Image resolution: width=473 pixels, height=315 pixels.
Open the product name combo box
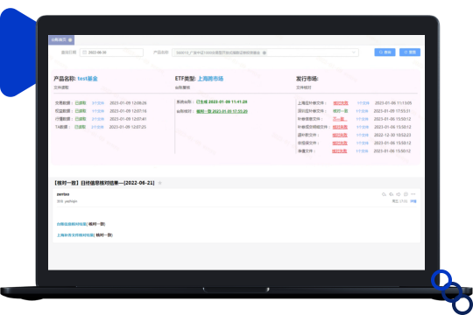pyautogui.click(x=265, y=52)
